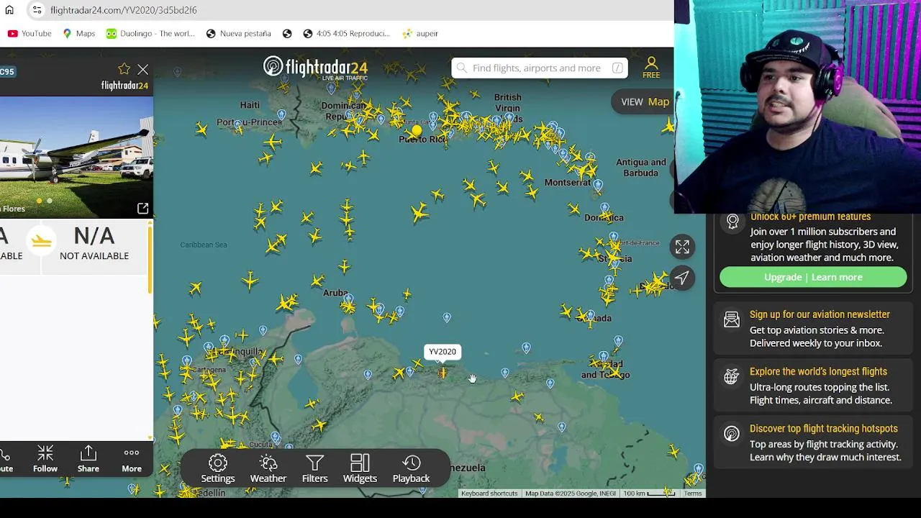Click Upgrade | Learn more button
Image resolution: width=921 pixels, height=518 pixels.
(813, 277)
